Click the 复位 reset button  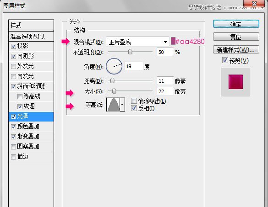236,37
